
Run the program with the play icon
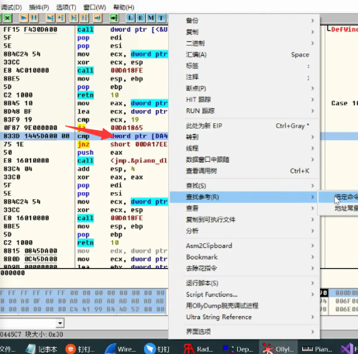point(24,18)
